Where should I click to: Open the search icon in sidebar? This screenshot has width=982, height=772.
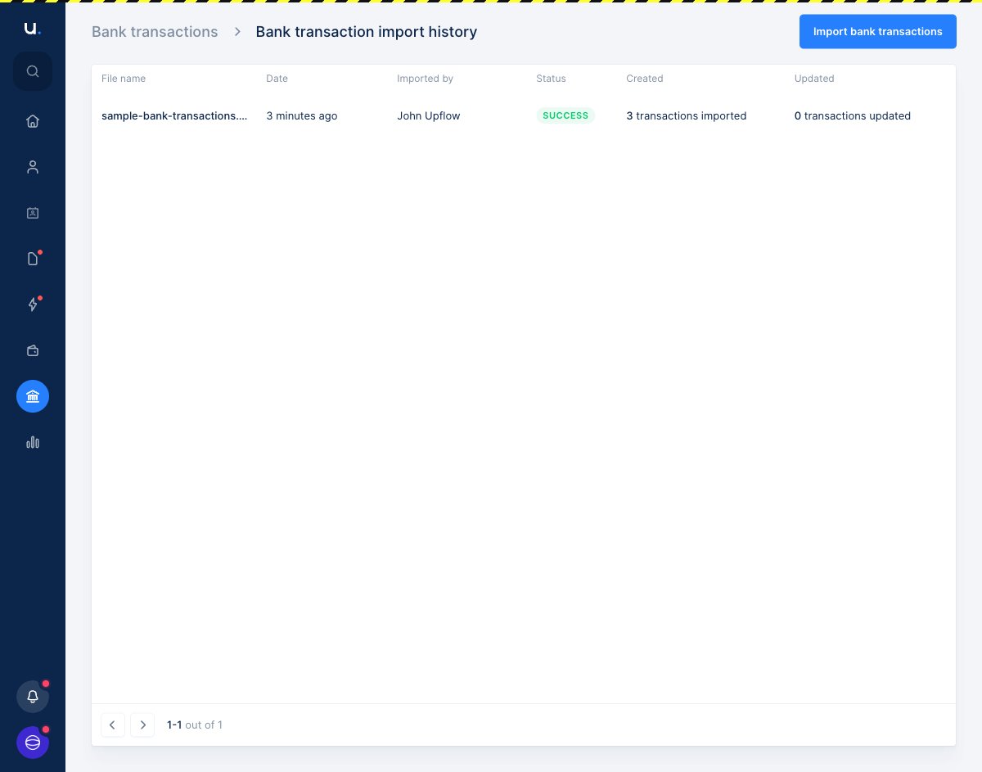coord(33,71)
